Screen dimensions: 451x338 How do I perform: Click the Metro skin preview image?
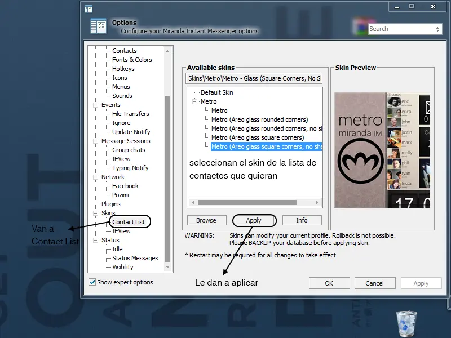(x=382, y=150)
